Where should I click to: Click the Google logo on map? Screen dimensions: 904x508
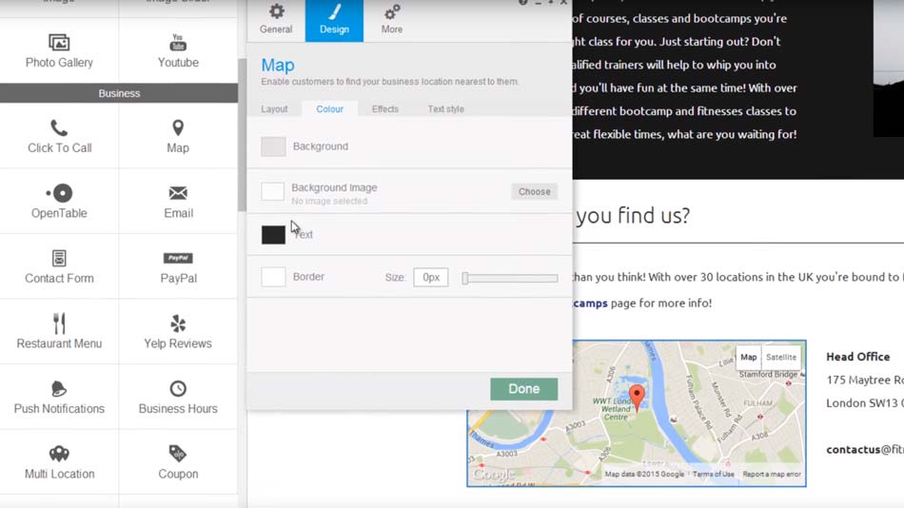coord(493,474)
